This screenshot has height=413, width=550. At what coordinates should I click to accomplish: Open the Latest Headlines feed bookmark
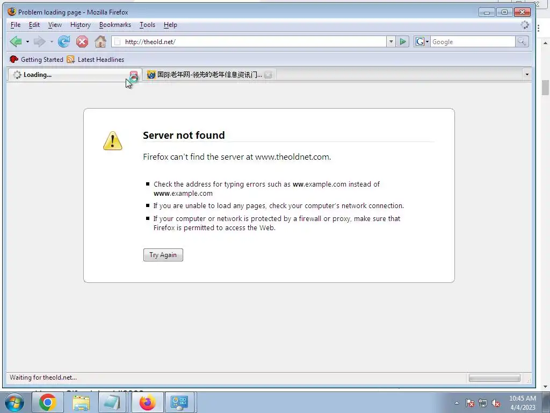pyautogui.click(x=96, y=59)
